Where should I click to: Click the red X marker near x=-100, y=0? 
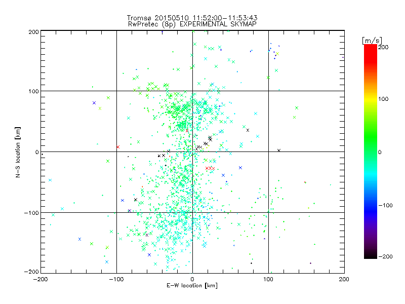(118, 147)
